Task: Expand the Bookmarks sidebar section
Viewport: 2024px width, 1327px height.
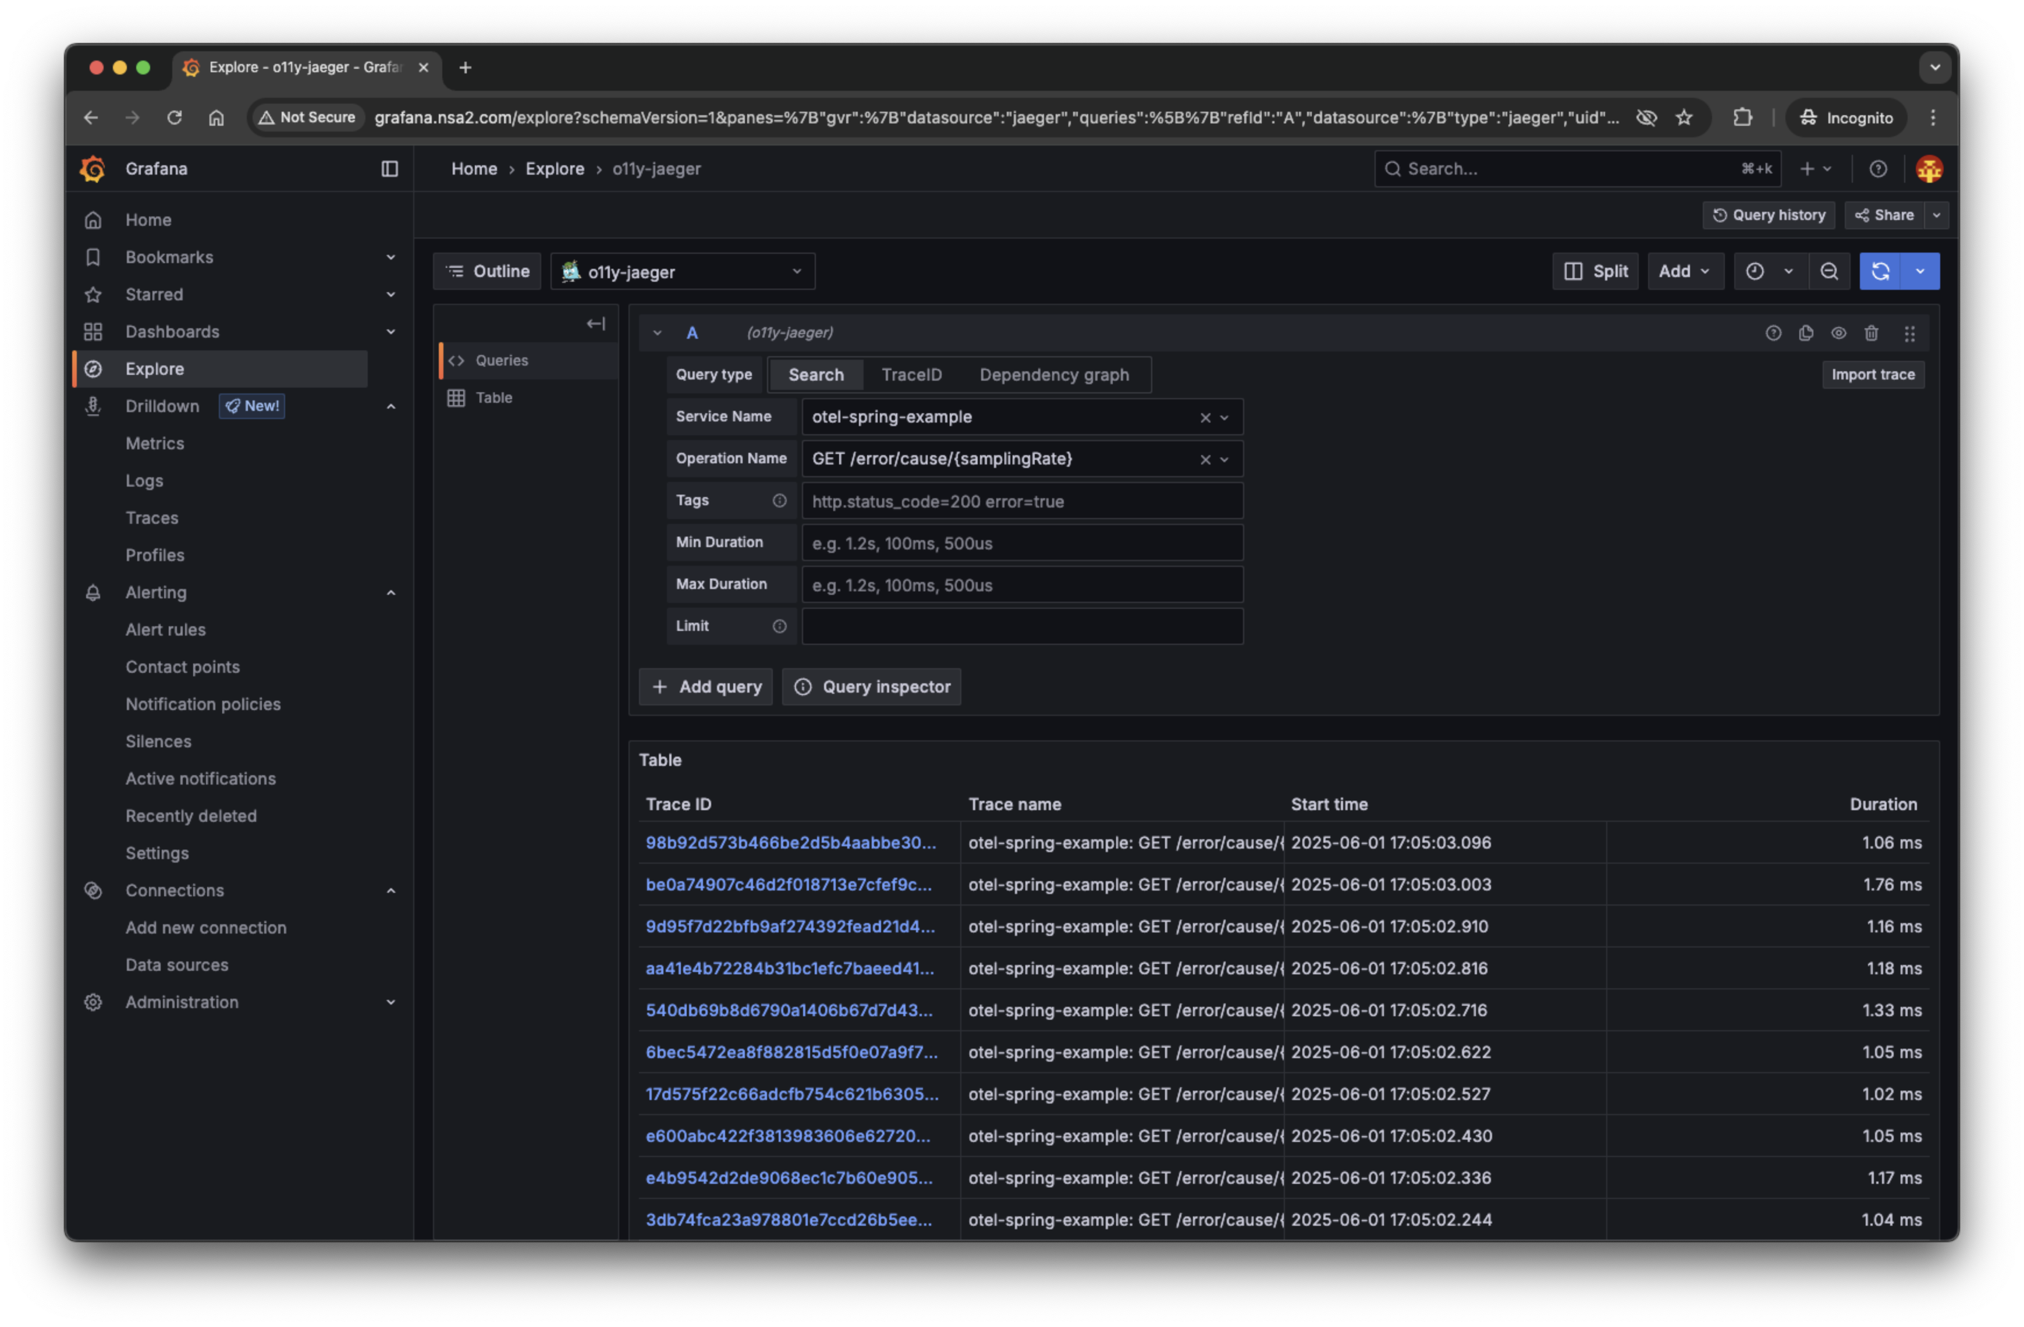Action: 390,257
